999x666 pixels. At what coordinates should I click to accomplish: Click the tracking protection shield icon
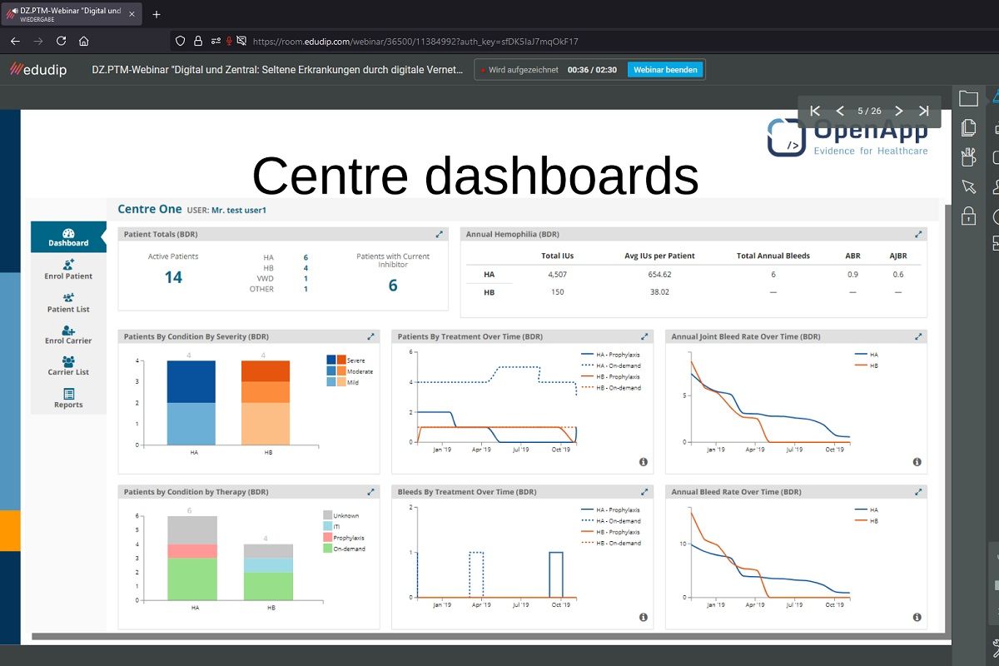coord(180,41)
